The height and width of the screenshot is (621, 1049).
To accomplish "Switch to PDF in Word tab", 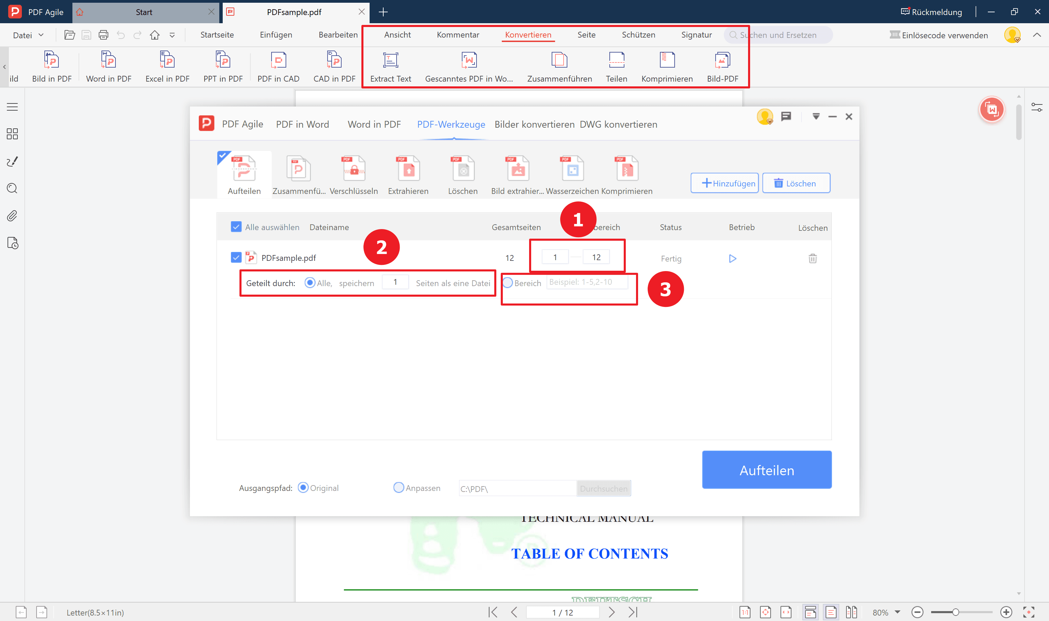I will (x=302, y=124).
